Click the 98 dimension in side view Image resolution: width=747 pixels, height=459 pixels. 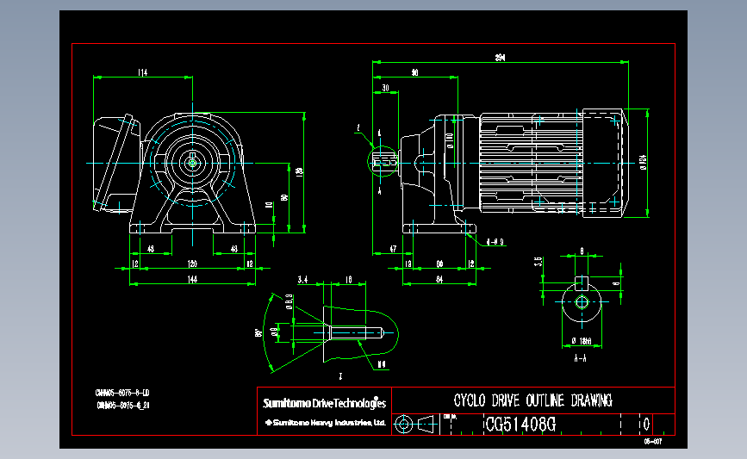(414, 73)
